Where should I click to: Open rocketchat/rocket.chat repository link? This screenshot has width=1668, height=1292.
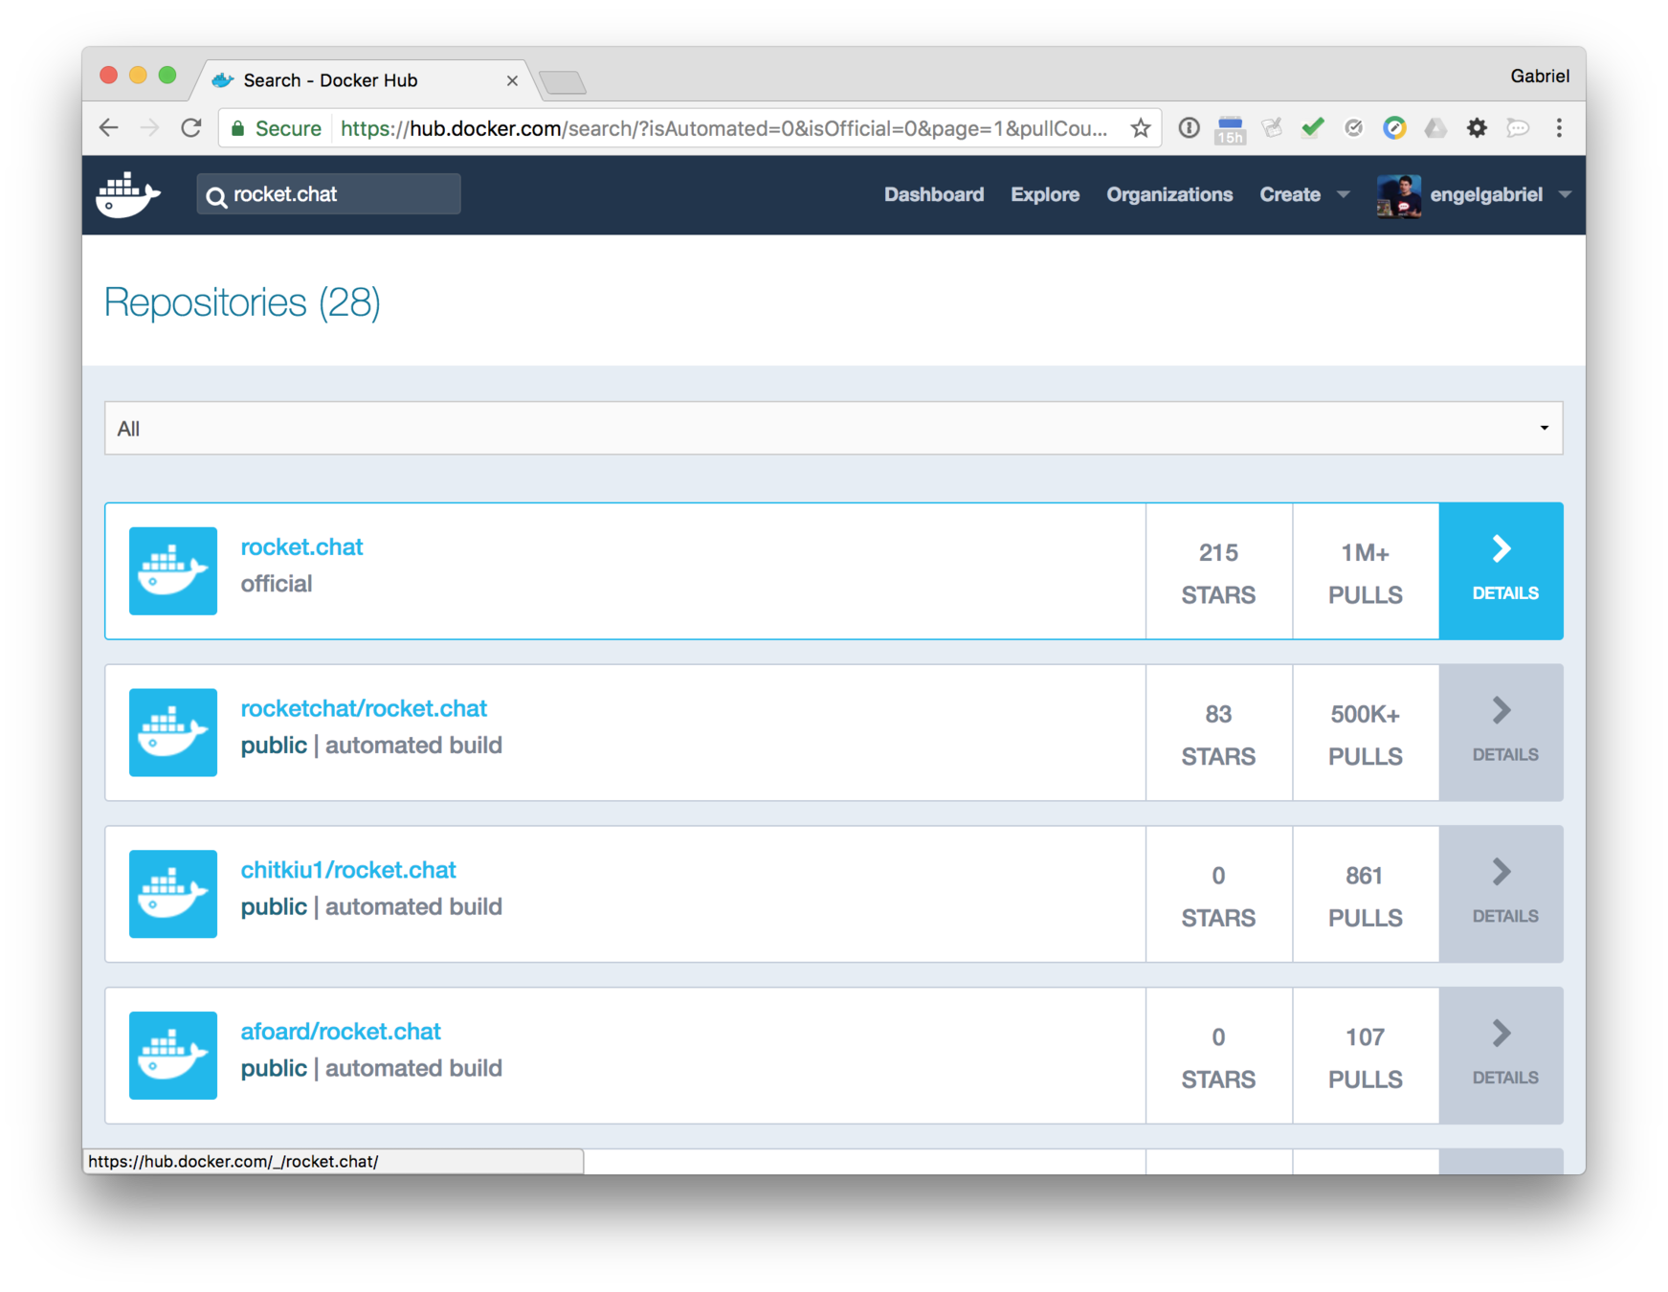pyautogui.click(x=364, y=708)
